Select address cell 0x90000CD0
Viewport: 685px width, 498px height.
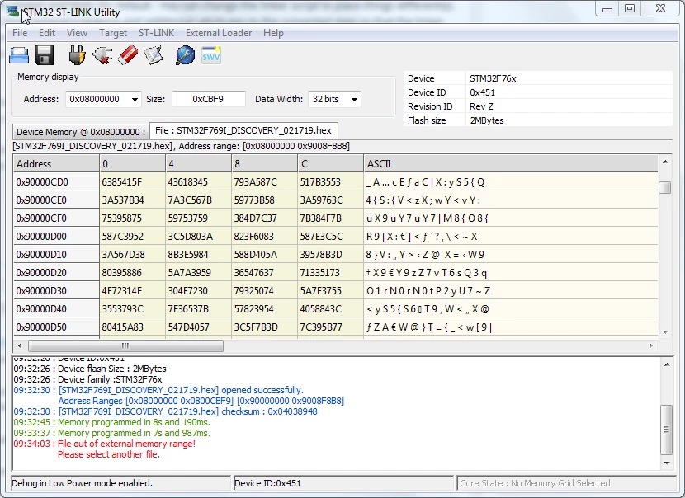tap(56, 182)
